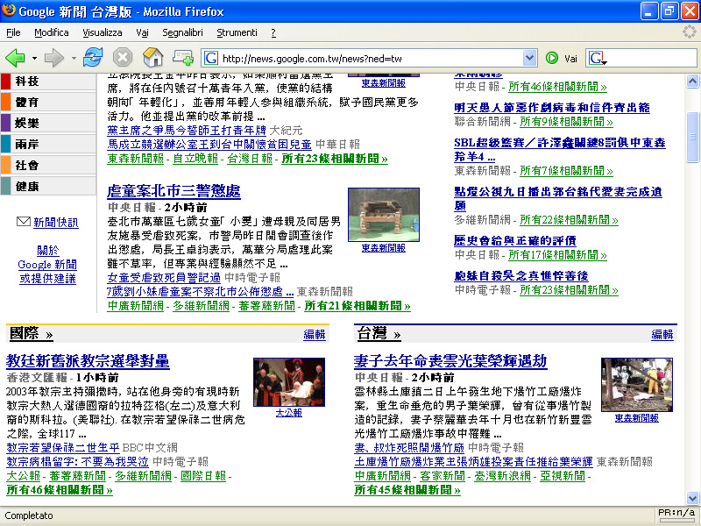The width and height of the screenshot is (701, 526).
Task: Open 所有46條相關新聞 link under the pope story
Action: (60, 490)
